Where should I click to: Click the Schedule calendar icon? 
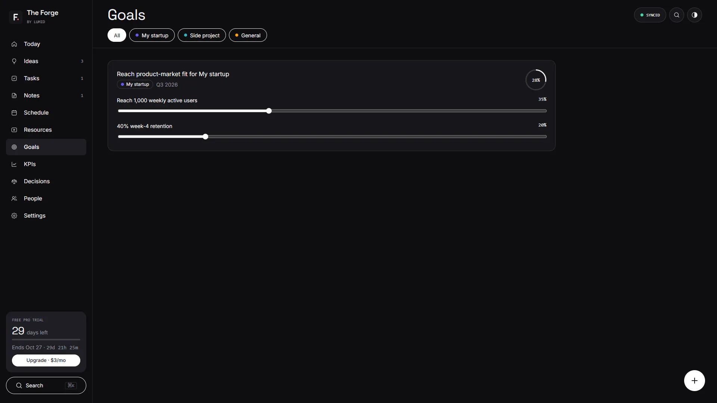click(x=14, y=113)
